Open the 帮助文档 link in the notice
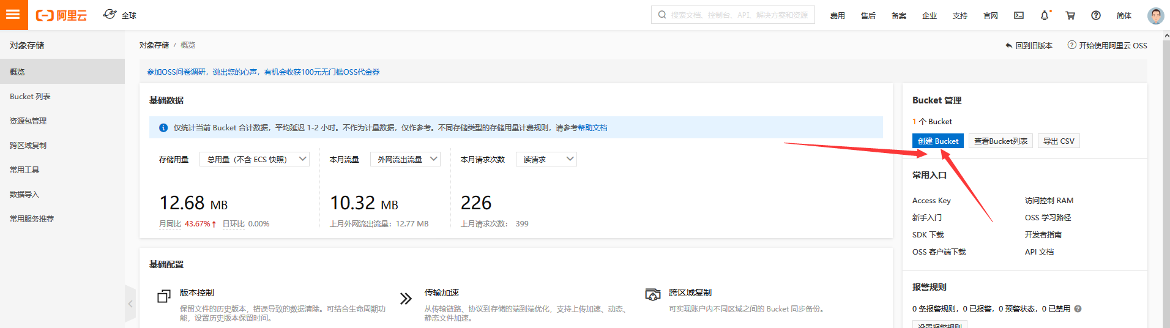 tap(592, 128)
